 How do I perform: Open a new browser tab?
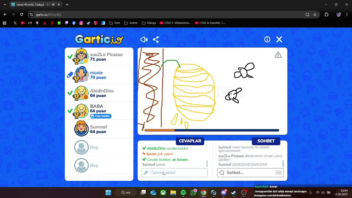point(67,5)
